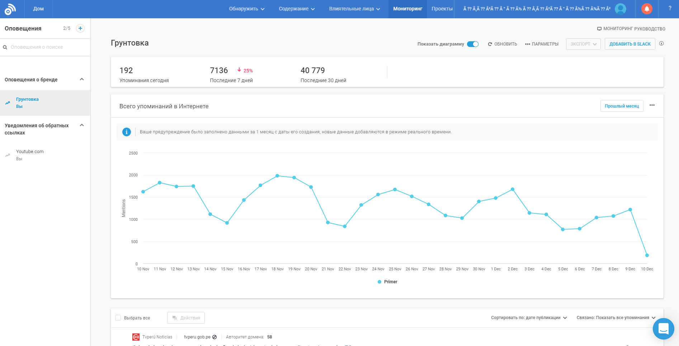This screenshot has width=679, height=346.
Task: Click the info icon next to Add to Slack
Action: coord(661,44)
